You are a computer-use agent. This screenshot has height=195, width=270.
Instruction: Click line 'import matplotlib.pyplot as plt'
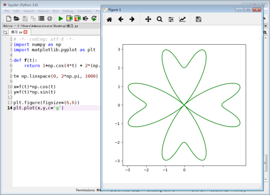[x=55, y=50]
